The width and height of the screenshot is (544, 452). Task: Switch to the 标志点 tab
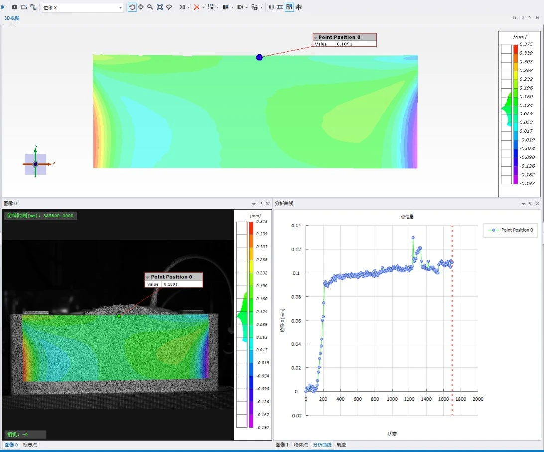point(30,445)
